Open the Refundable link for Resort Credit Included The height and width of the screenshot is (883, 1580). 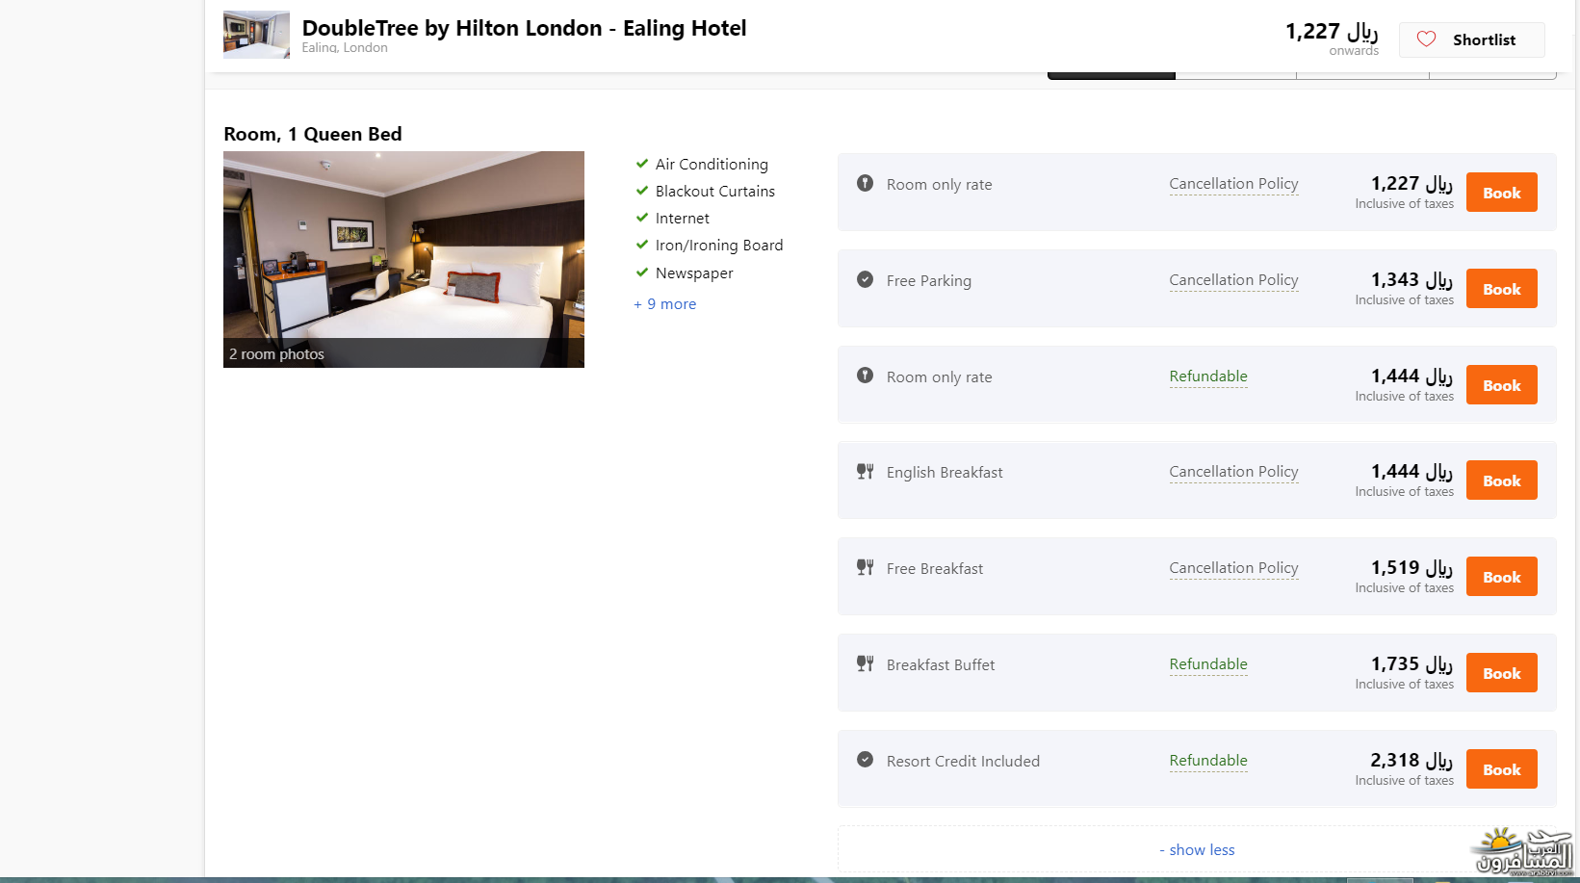pos(1208,761)
